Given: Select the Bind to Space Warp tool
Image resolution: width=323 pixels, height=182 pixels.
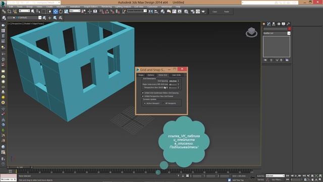Looking at the screenshot, I should click(15, 12).
